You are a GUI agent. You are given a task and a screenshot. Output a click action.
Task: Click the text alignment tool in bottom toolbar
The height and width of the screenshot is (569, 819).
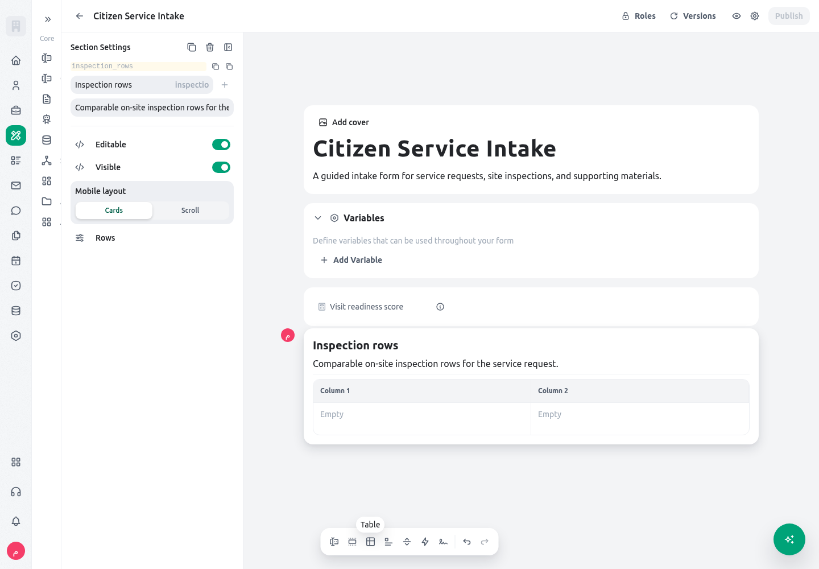(388, 542)
